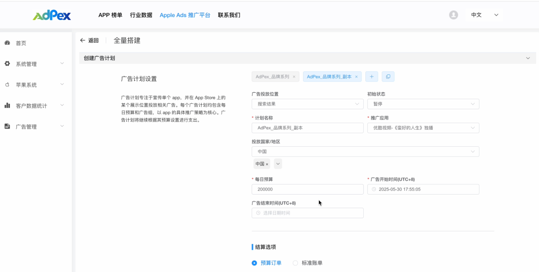This screenshot has width=539, height=272.
Task: Click the 每日预算 input field
Action: 307,189
